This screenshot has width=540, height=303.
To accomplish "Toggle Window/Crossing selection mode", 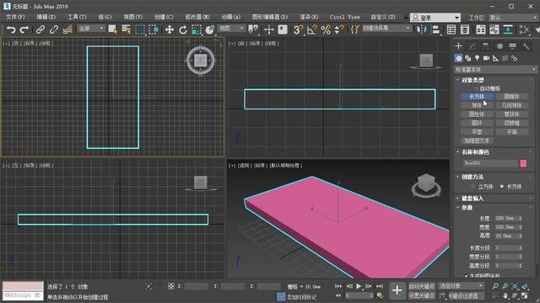I will click(154, 29).
